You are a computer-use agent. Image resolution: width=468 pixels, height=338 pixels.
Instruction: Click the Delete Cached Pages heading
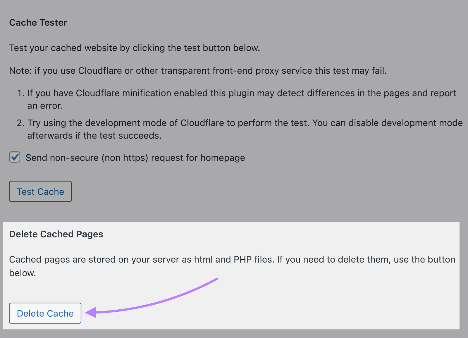pos(56,234)
